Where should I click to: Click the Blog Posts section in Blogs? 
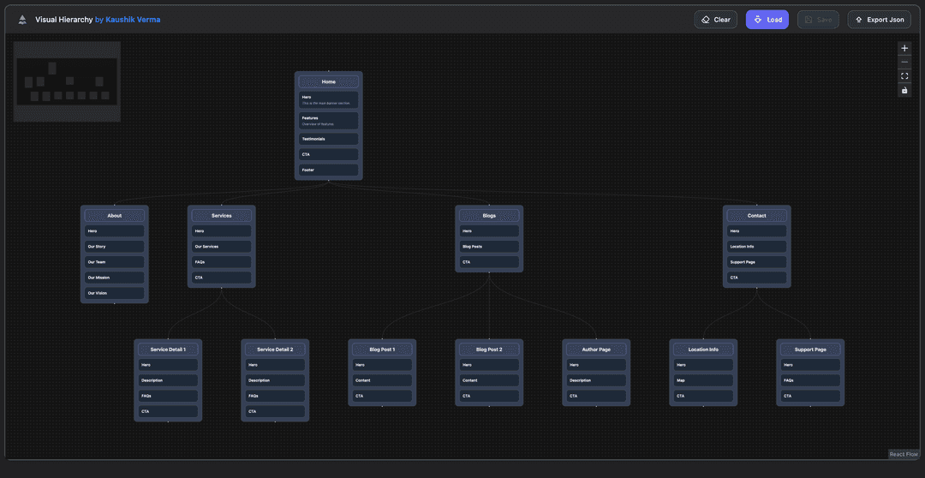(x=489, y=247)
